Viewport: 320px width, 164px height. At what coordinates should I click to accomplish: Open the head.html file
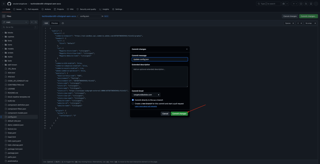tap(12, 137)
